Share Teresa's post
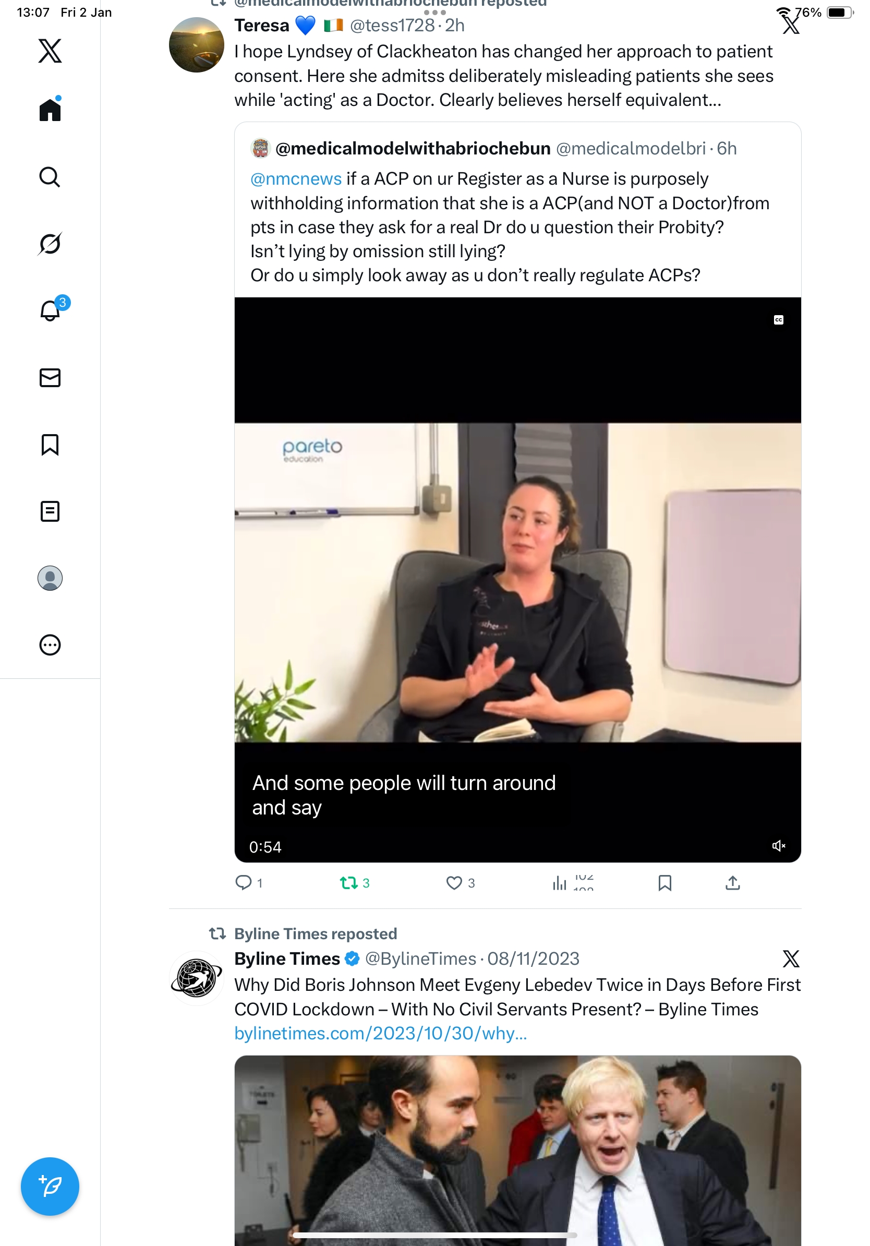Screen dimensions: 870x1246 (x=732, y=883)
